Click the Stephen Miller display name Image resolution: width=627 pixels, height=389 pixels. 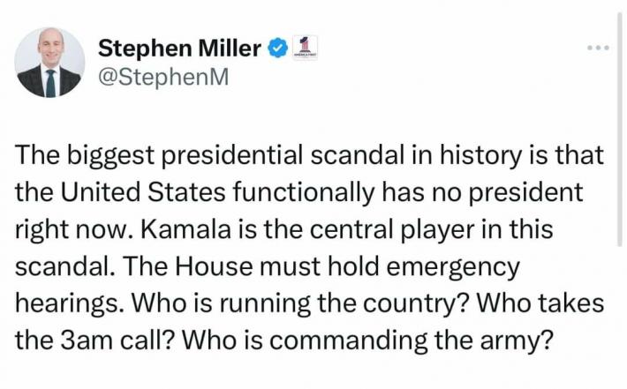pyautogui.click(x=179, y=49)
